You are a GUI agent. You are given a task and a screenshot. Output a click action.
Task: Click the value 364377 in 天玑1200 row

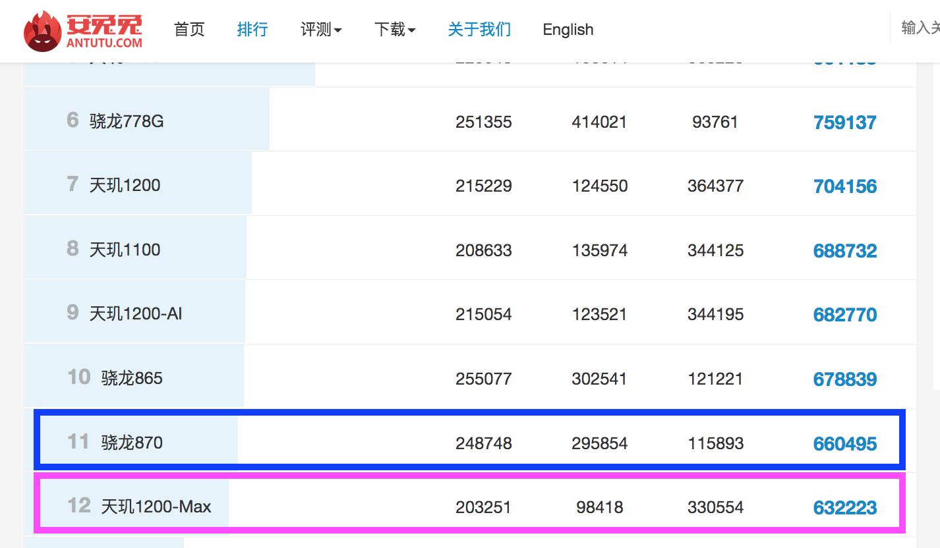(x=716, y=186)
